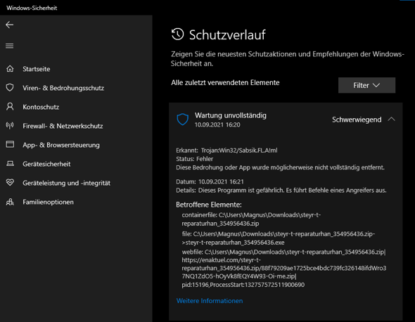Screen dimensions: 415x322
Task: Select Kontoschutz in the sidebar
Action: click(41, 107)
